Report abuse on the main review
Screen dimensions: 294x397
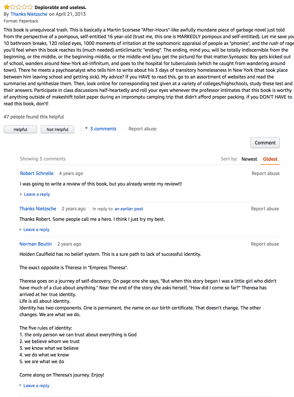click(x=143, y=129)
